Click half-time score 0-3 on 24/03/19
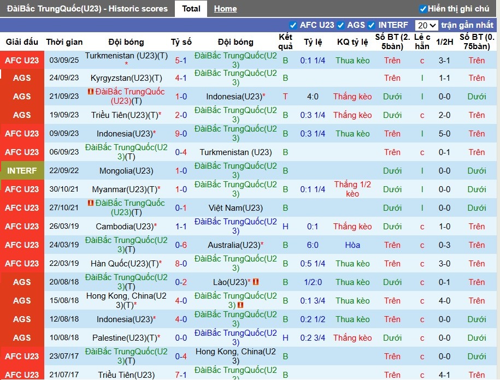The width and height of the screenshot is (500, 380). 444,245
